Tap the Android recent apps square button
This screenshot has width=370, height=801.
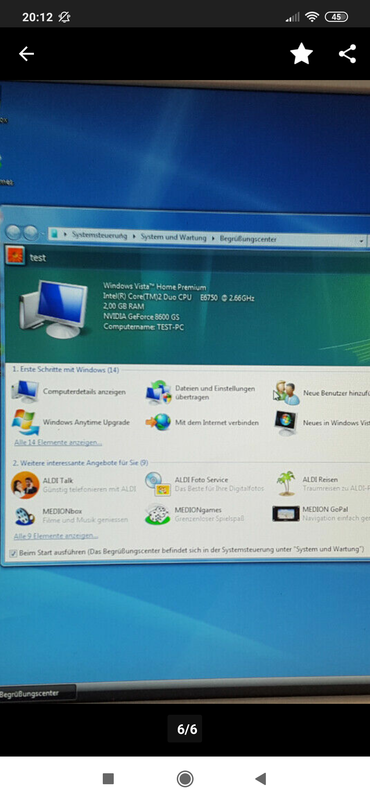[108, 779]
